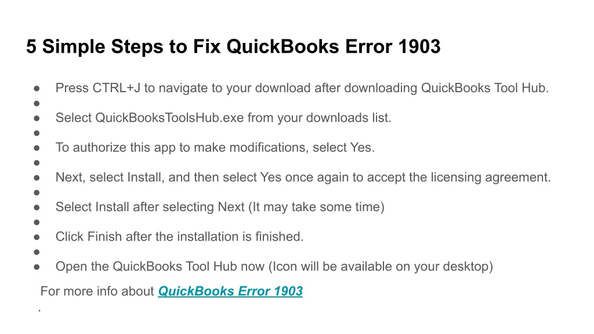594x334 pixels.
Task: Click the 'For more info about' text
Action: (x=97, y=291)
